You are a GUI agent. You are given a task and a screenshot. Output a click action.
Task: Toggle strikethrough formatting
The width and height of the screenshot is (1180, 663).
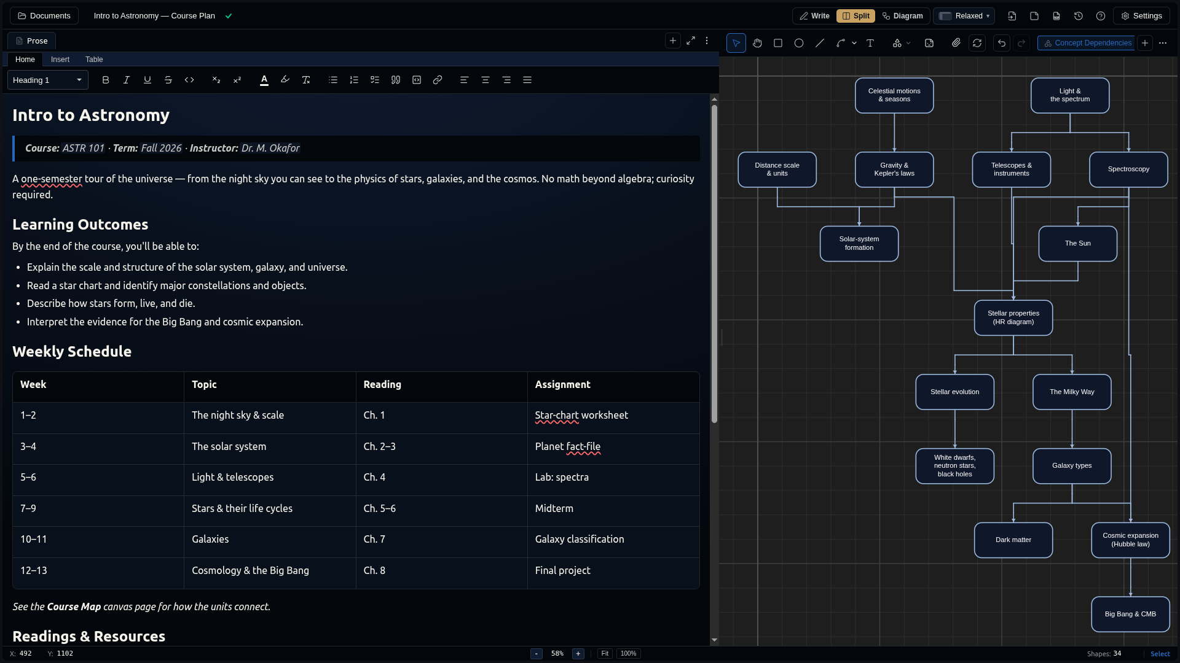pos(168,80)
